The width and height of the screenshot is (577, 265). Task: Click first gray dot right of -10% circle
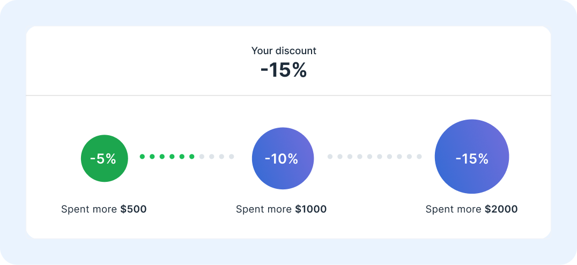(x=330, y=157)
